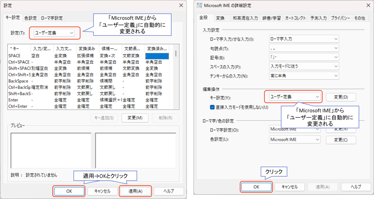The image size is (374, 199).
Task: Open ヘルプ in the 設定 dialog
Action: pos(169,191)
